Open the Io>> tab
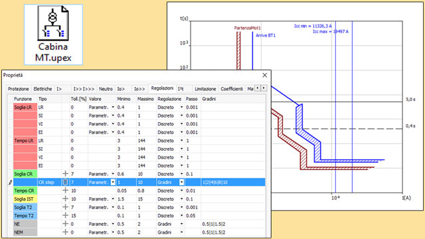The width and height of the screenshot is (425, 239). coord(139,89)
